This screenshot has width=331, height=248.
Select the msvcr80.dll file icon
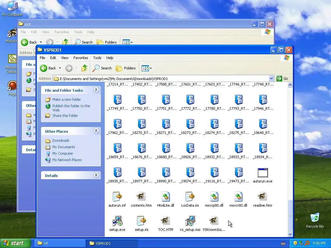point(238,196)
